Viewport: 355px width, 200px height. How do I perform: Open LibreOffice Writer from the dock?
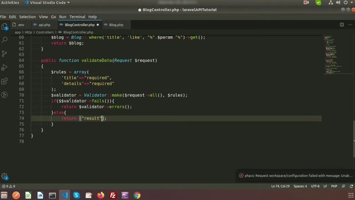click(x=40, y=195)
